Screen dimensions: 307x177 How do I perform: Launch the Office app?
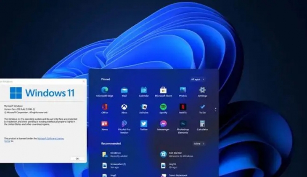pos(105,109)
